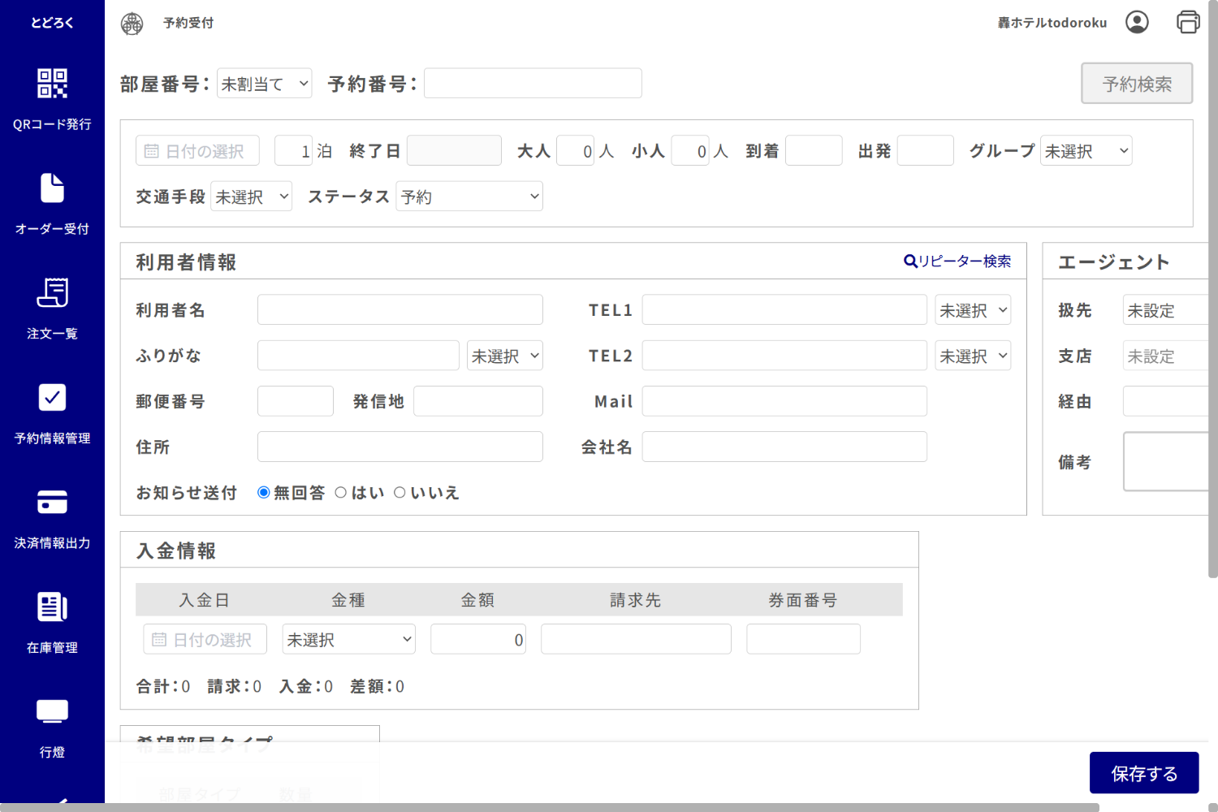Open the user account icon
Screen dimensions: 1218x812
coord(1137,23)
